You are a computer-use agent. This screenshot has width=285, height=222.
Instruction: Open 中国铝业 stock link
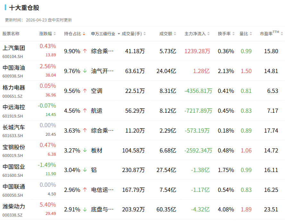point(14,167)
